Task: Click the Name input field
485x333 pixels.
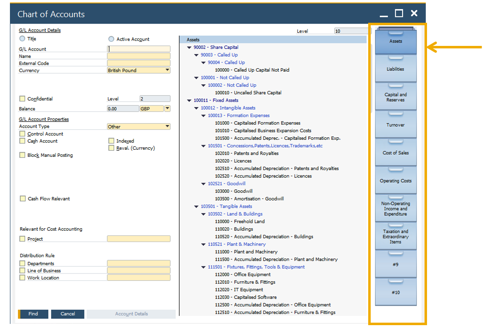Action: (x=139, y=56)
